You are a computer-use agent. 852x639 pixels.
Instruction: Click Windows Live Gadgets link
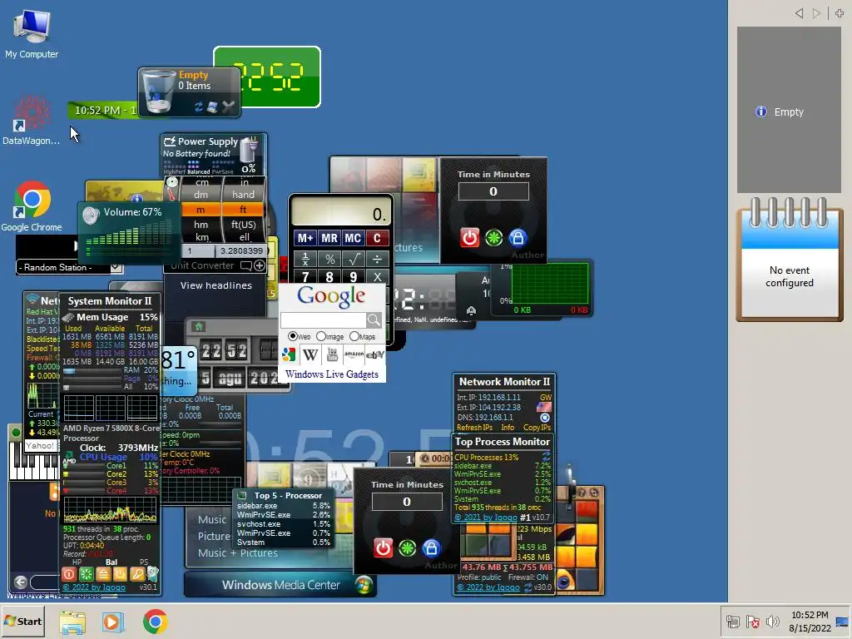[x=331, y=374]
